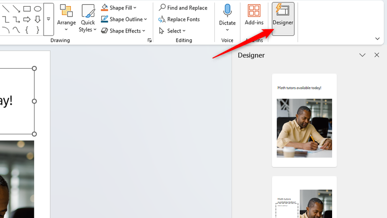The width and height of the screenshot is (387, 218).
Task: Expand the shapes gallery
Action: [49, 19]
